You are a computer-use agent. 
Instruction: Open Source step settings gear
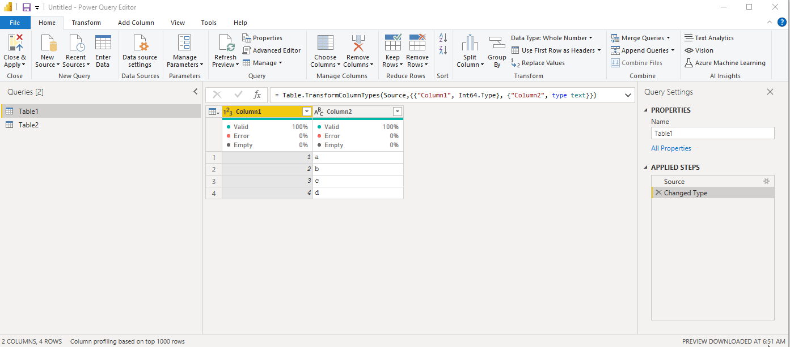pos(766,181)
